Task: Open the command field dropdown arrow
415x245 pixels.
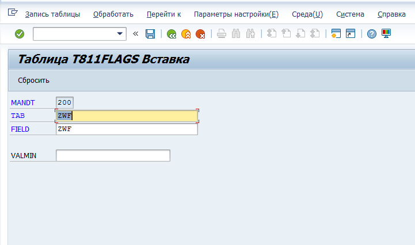Action: pyautogui.click(x=120, y=33)
